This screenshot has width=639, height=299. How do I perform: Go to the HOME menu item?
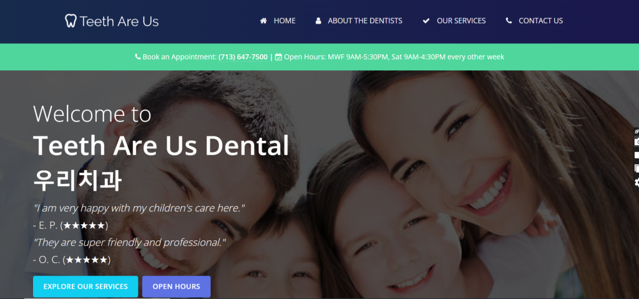pos(285,21)
